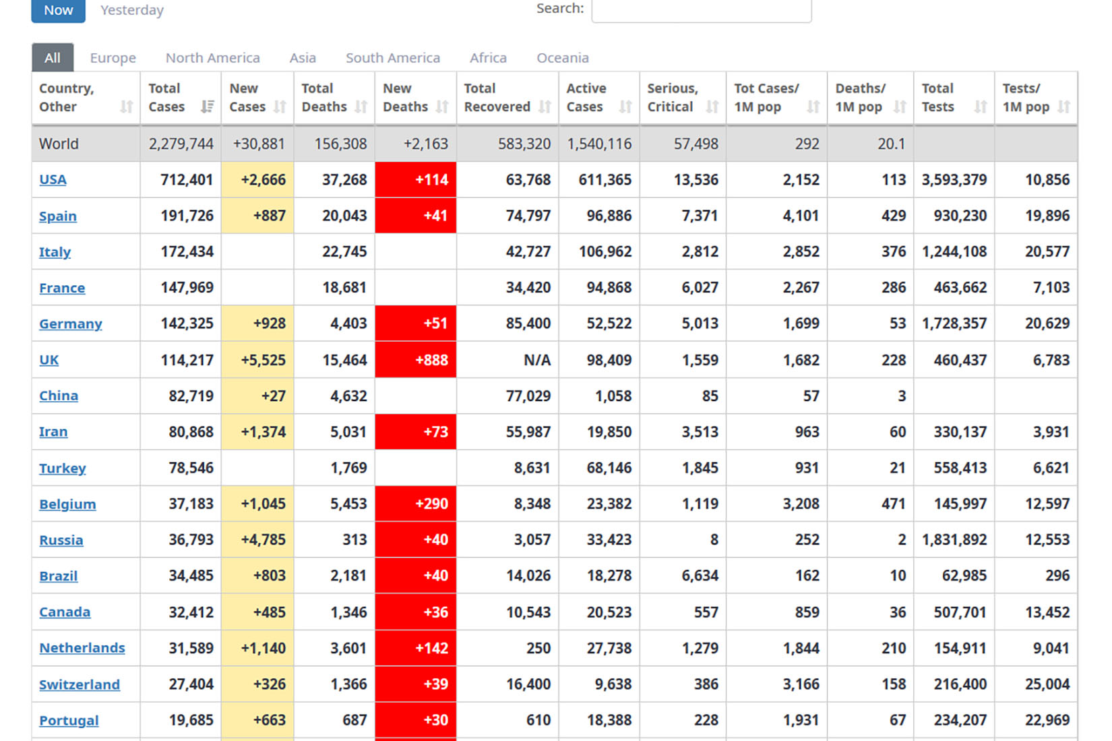Sort by Total Recovered arrow icon

(545, 107)
